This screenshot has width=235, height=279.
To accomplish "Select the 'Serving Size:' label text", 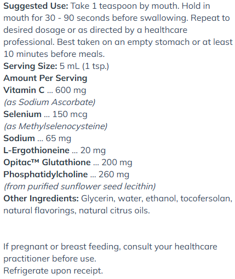I will coord(31,66).
